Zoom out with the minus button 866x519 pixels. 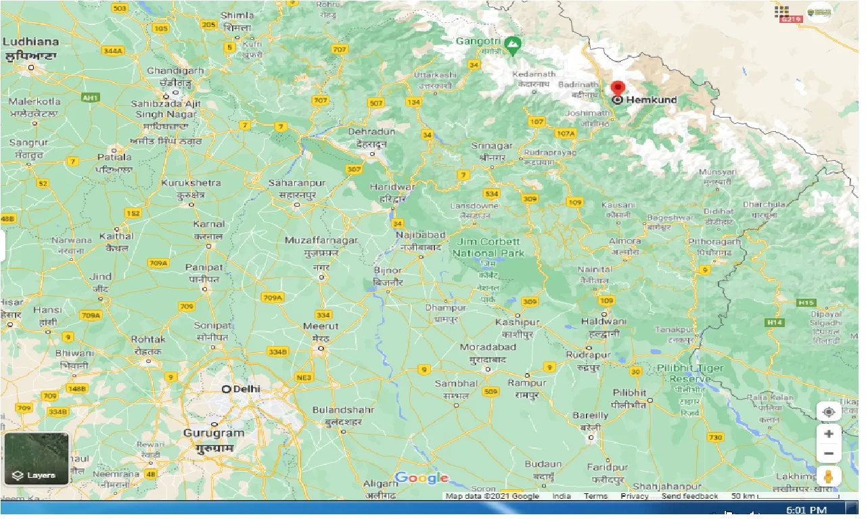click(829, 453)
